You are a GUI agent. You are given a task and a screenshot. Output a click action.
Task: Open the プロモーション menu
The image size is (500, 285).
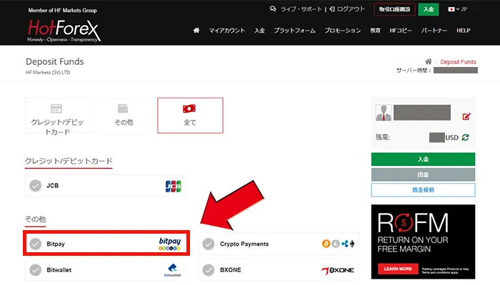(x=342, y=31)
